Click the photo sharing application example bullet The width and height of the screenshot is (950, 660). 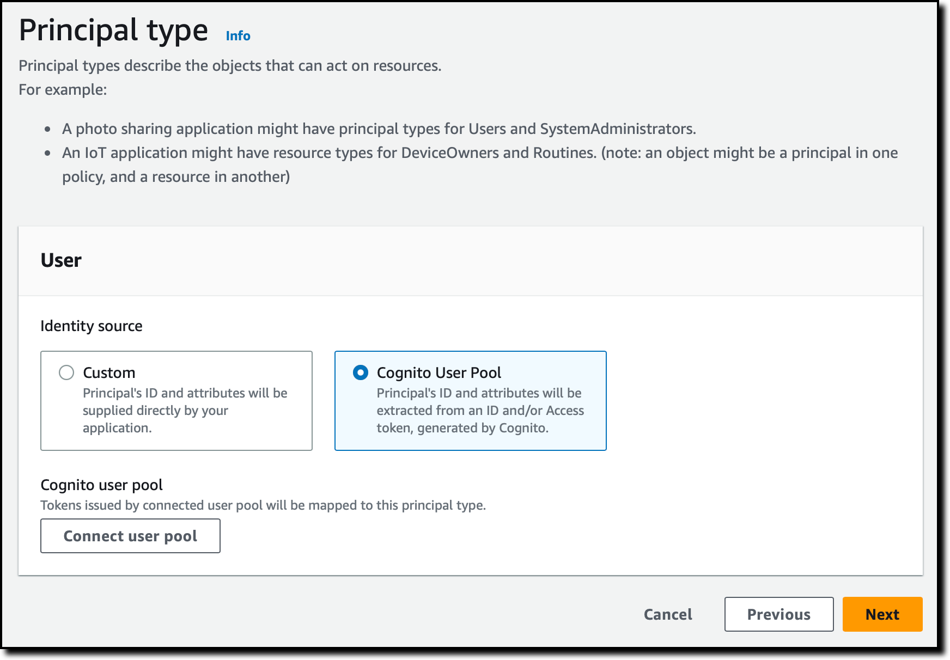[x=379, y=129]
